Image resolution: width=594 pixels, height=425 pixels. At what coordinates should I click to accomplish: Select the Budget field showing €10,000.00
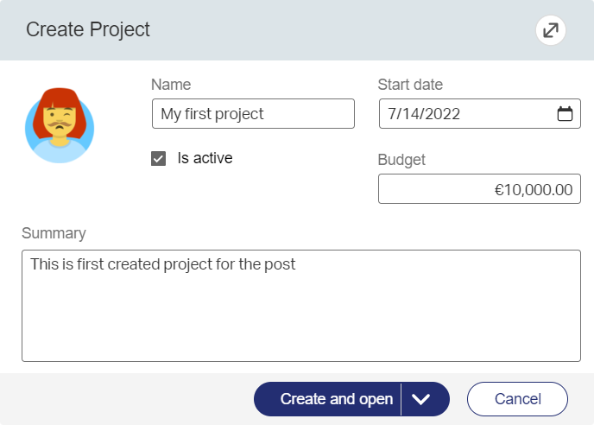point(479,189)
